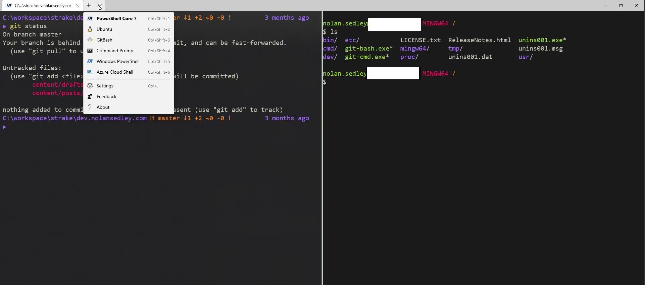Click 'On branch master' output line

point(32,34)
